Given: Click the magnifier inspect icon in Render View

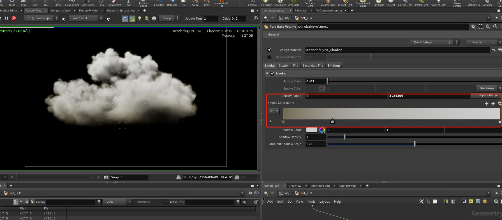Looking at the screenshot, I should pos(147,18).
